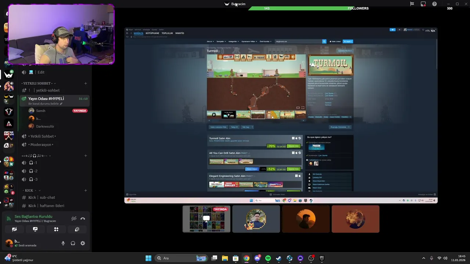Deafen audio with the headphones icon

coord(73,243)
